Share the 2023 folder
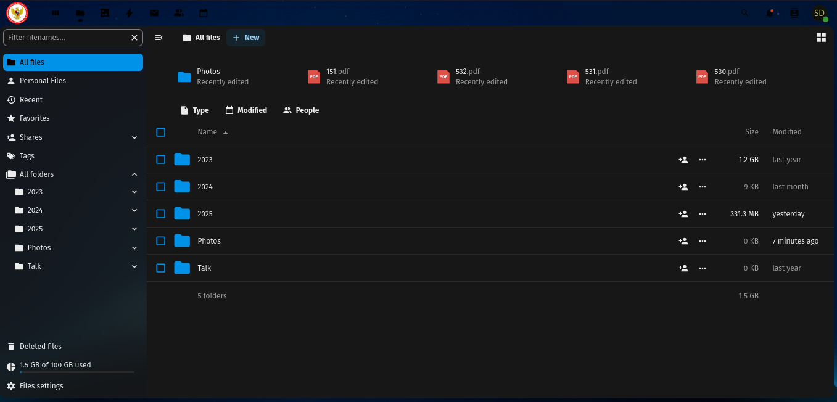837x402 pixels. click(683, 160)
